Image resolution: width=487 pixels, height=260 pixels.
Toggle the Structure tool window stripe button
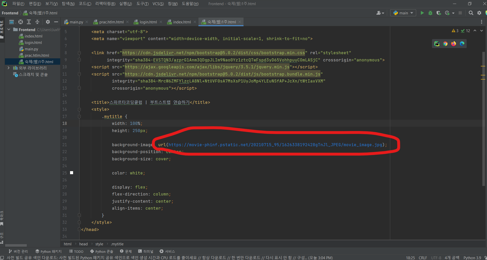point(2,238)
